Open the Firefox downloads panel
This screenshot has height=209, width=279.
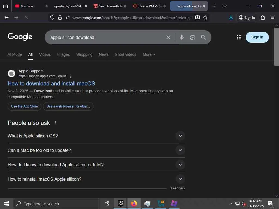pyautogui.click(x=231, y=17)
